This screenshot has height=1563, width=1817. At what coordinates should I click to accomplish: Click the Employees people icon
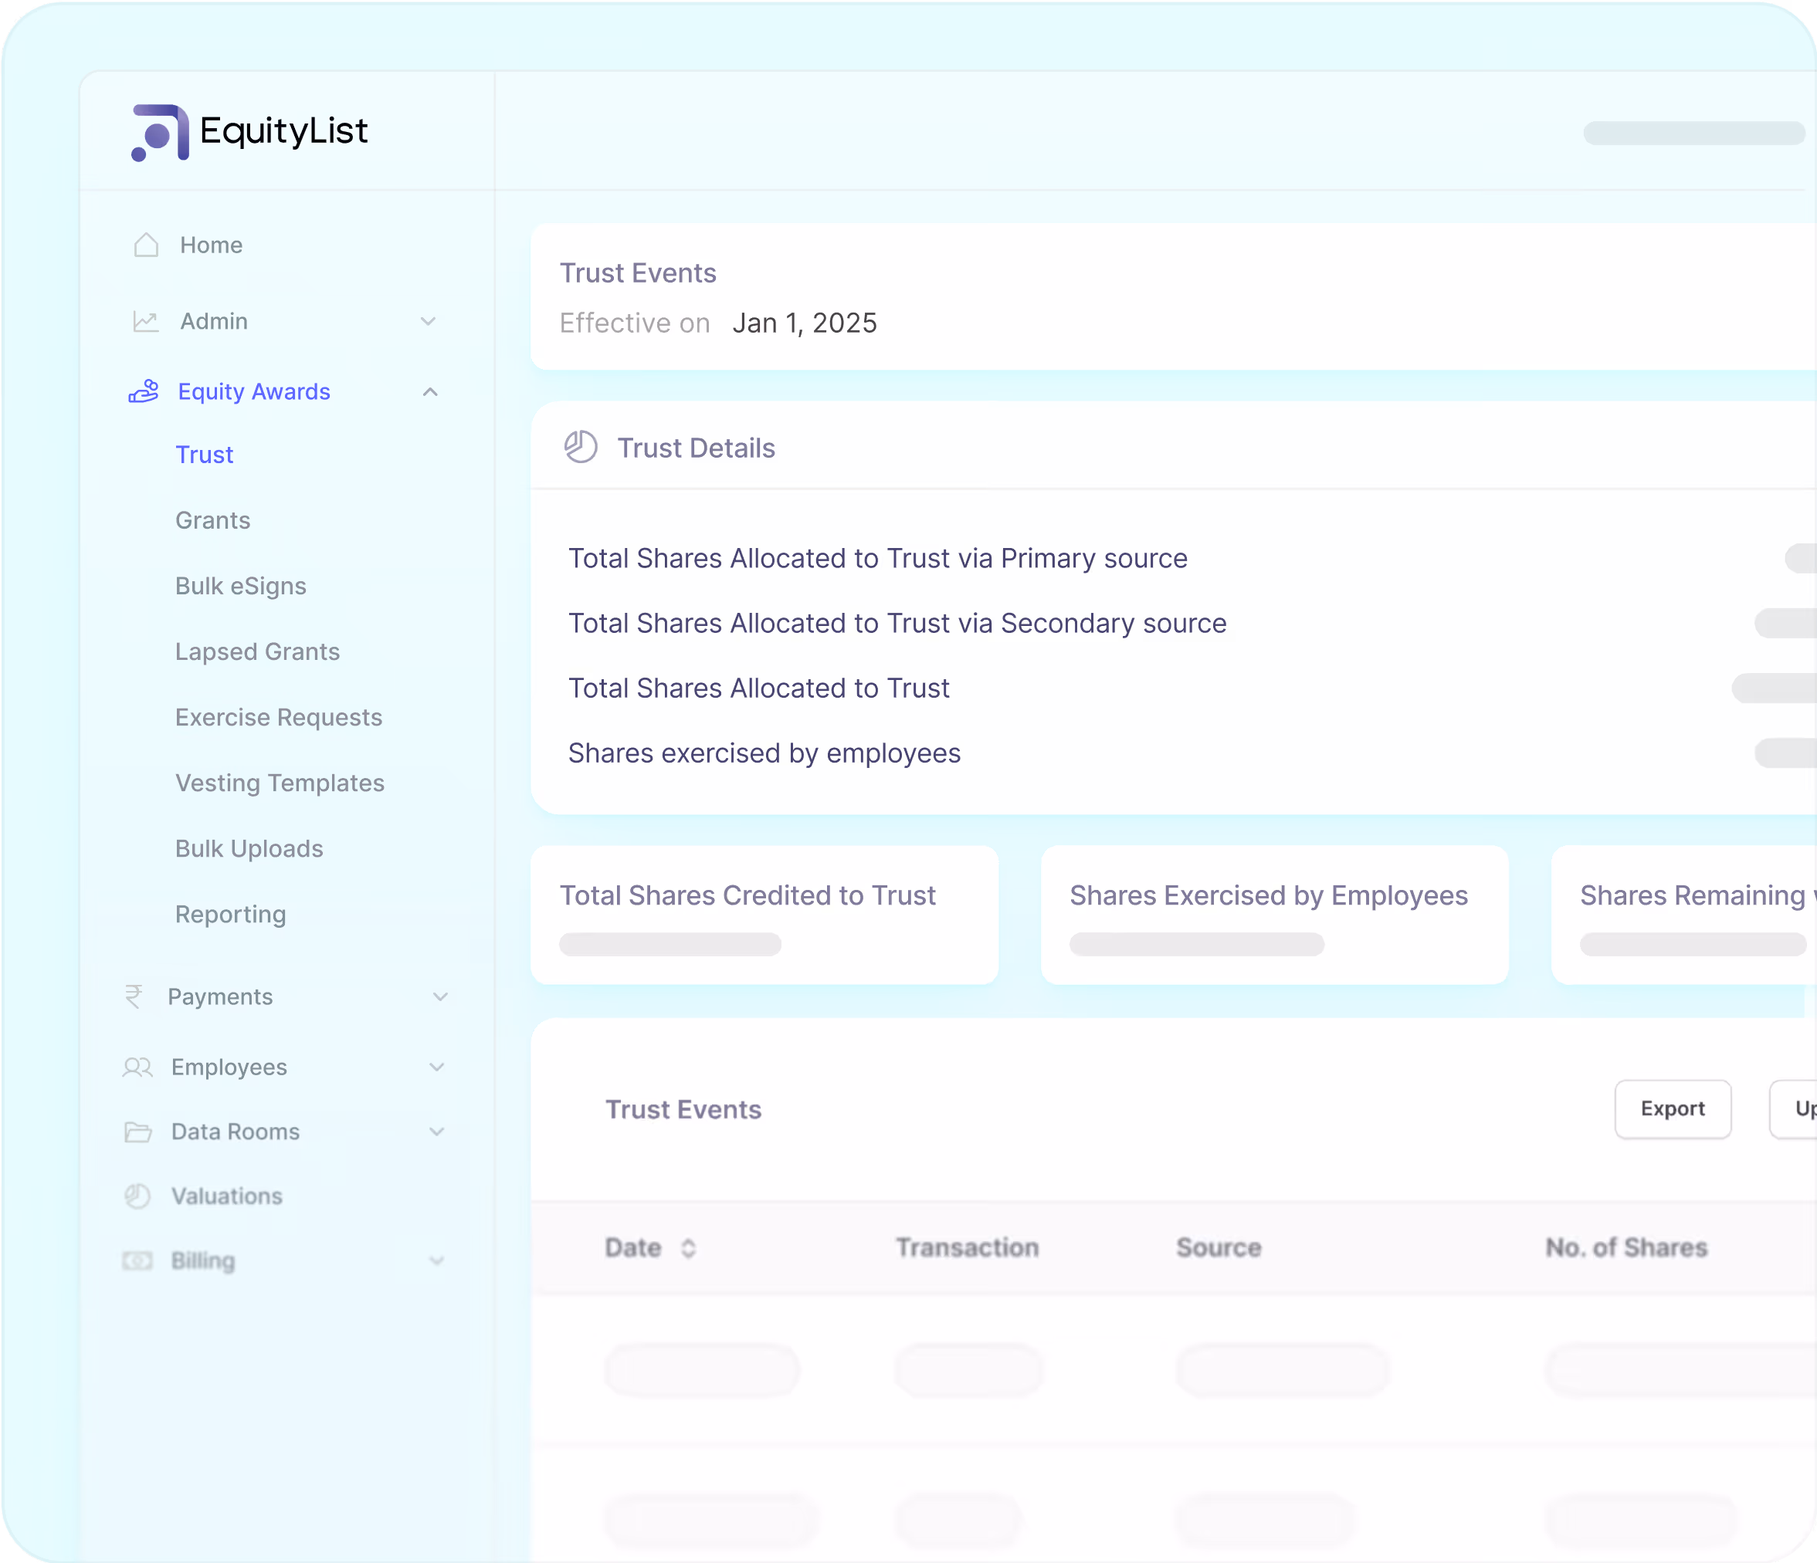tap(137, 1067)
